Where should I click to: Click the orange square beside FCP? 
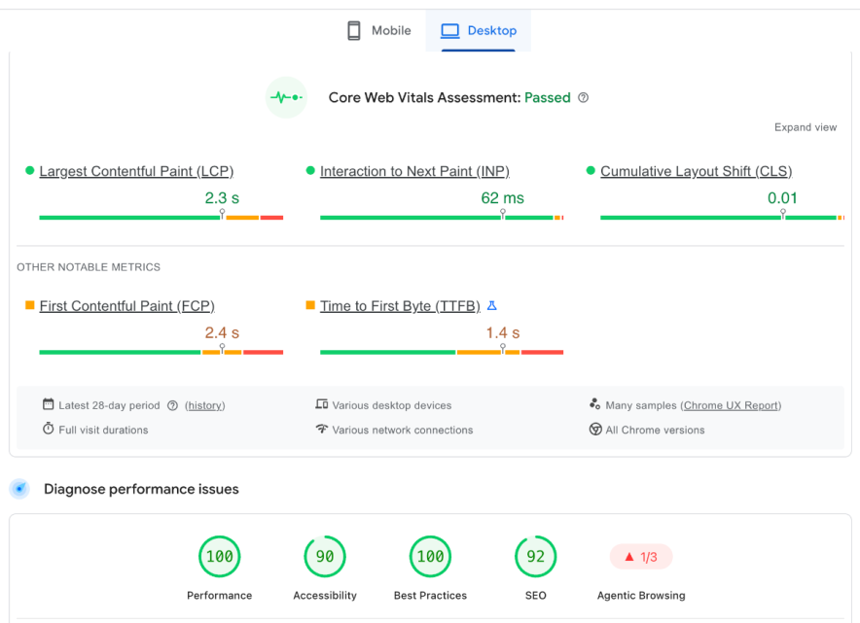coord(29,305)
